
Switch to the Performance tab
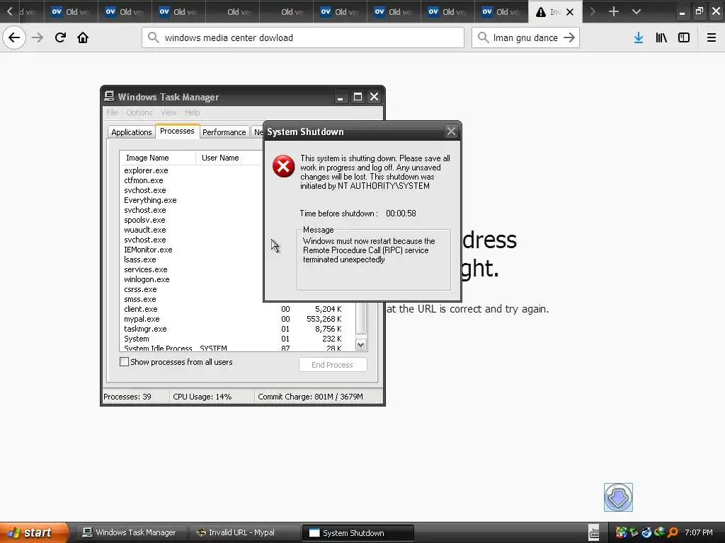point(224,132)
